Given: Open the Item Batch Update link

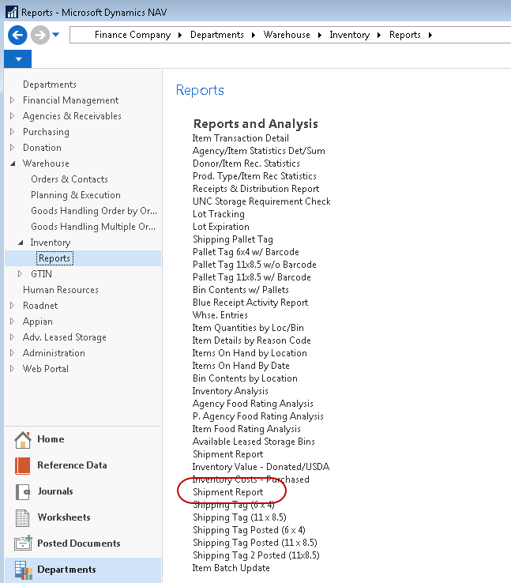Looking at the screenshot, I should pos(231,568).
